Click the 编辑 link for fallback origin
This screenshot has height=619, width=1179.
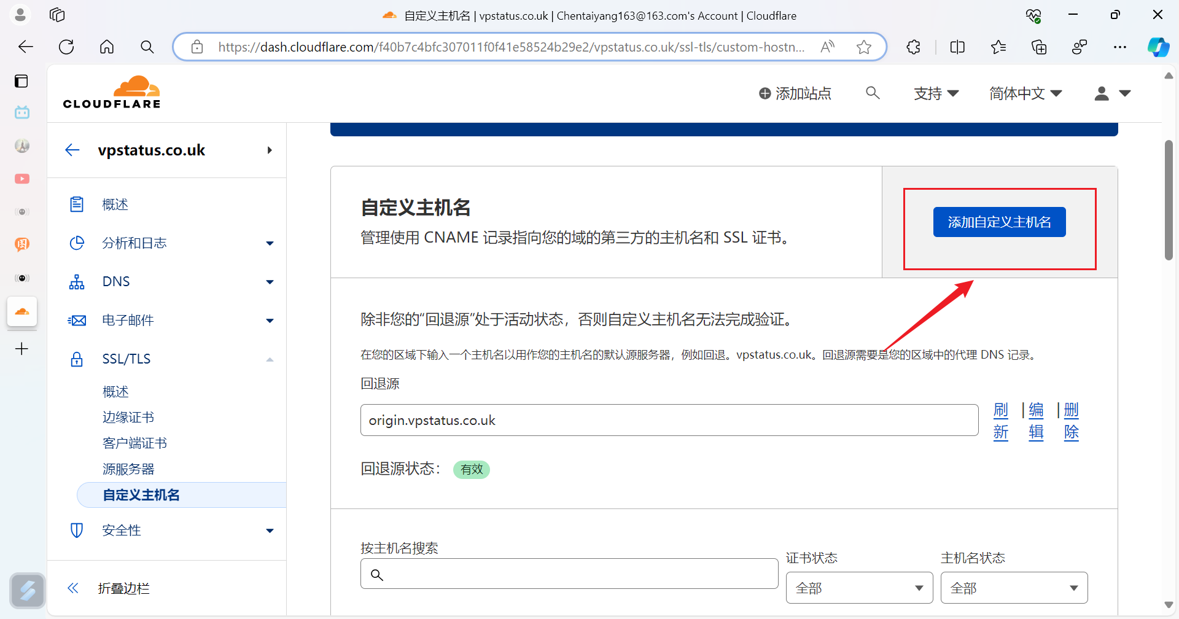1036,421
